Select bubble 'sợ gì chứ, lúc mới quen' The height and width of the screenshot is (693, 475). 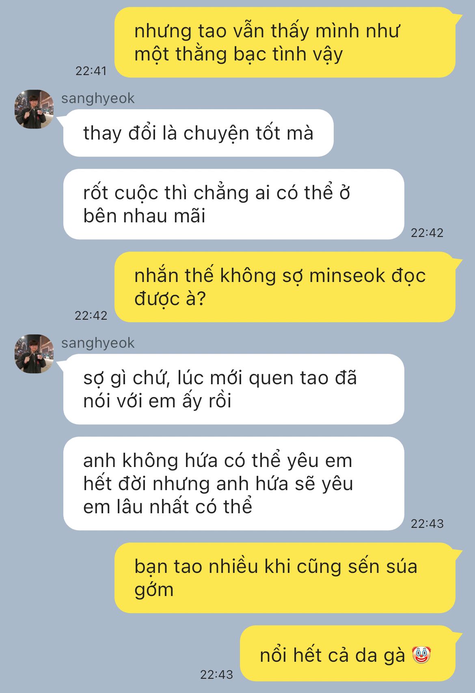pyautogui.click(x=234, y=389)
